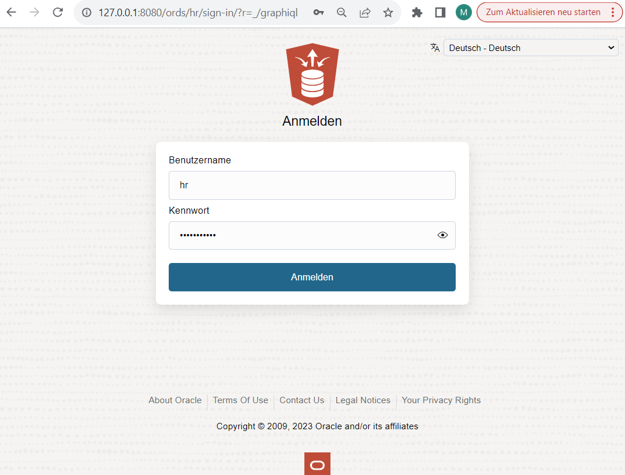Bookmark this page with the star icon
This screenshot has height=475, width=625.
[x=388, y=12]
